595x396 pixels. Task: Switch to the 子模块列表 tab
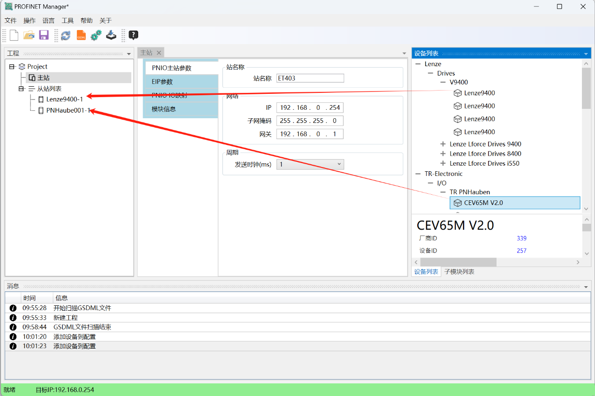point(459,272)
